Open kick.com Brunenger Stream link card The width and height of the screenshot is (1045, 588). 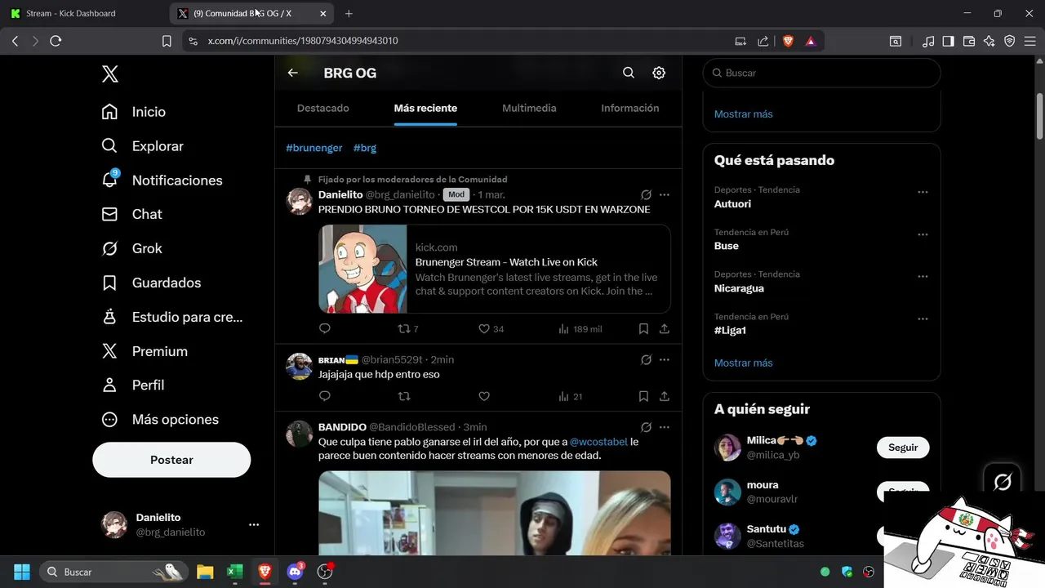[495, 269]
